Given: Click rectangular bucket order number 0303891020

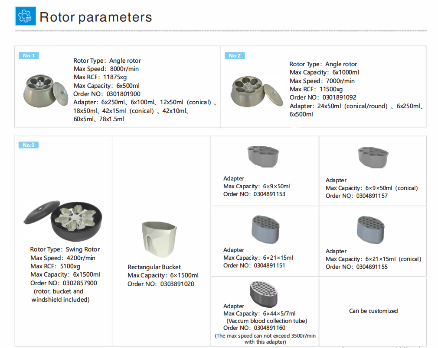Looking at the screenshot, I should (177, 284).
